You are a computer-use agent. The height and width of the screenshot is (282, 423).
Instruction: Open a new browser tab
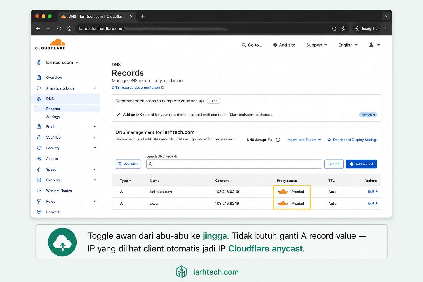coord(143,16)
